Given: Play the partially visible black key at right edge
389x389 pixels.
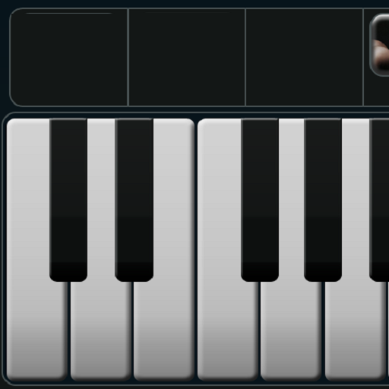Looking at the screenshot, I should (x=379, y=200).
